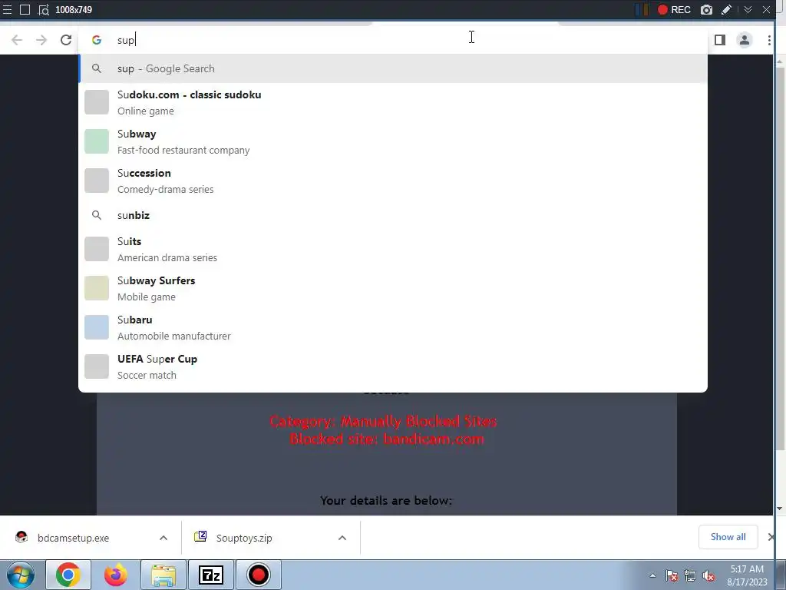This screenshot has height=590, width=786.
Task: Click Bandicam find window search icon
Action: pyautogui.click(x=44, y=9)
